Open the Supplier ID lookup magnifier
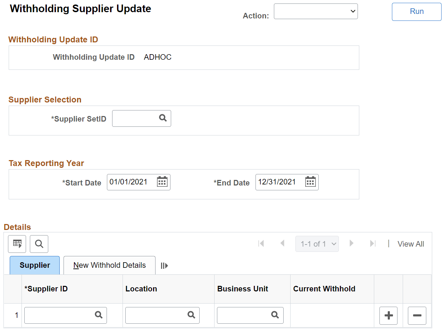 pyautogui.click(x=98, y=315)
